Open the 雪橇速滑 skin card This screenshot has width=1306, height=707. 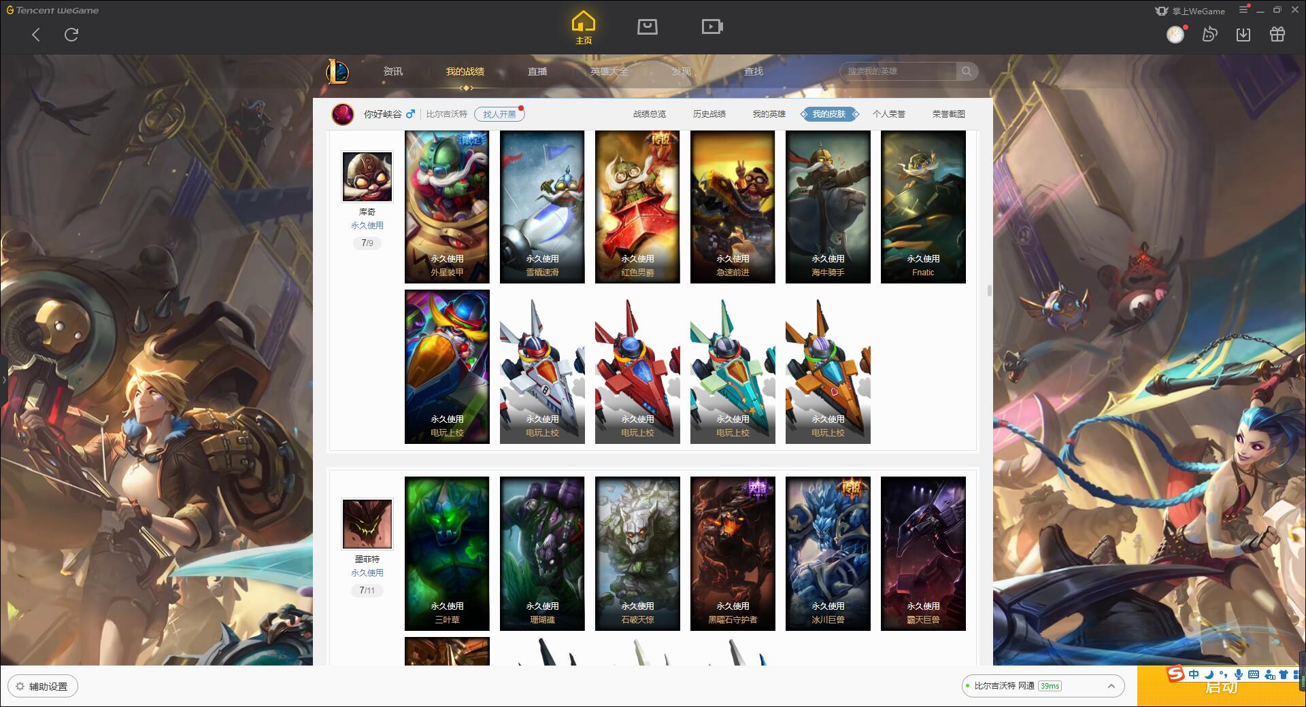click(x=542, y=207)
